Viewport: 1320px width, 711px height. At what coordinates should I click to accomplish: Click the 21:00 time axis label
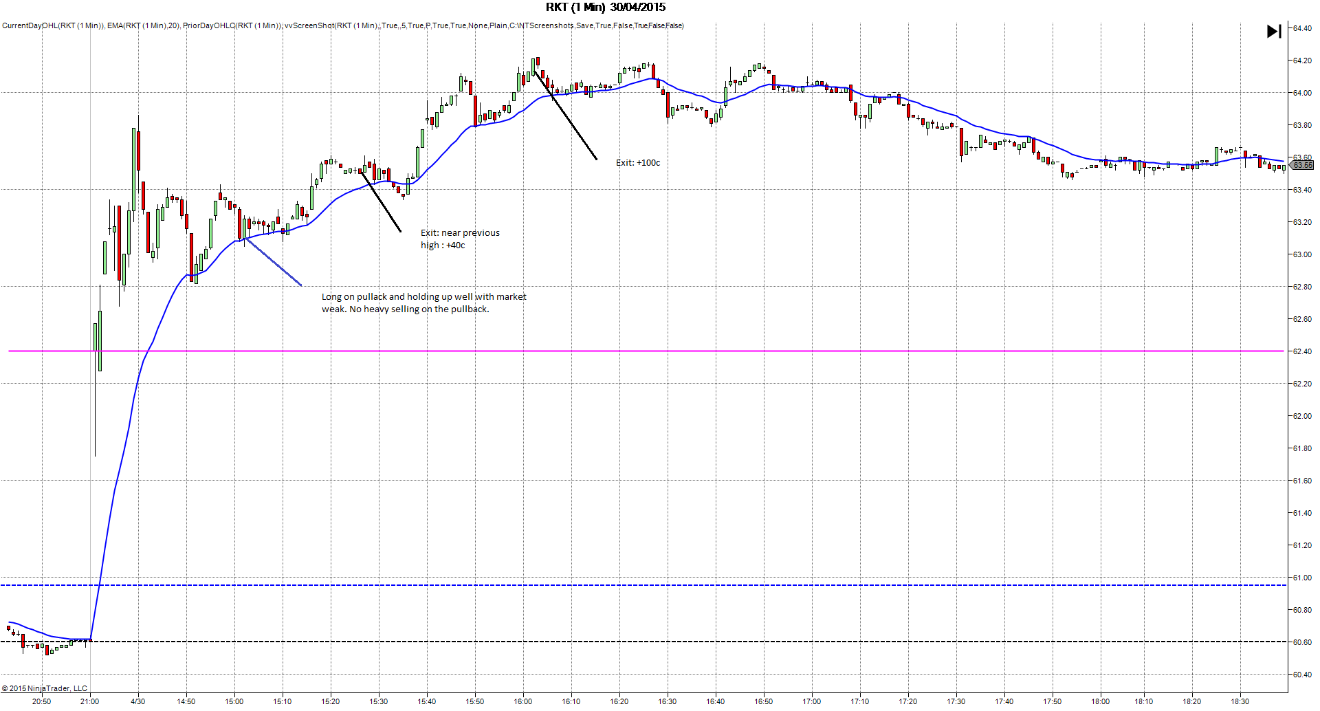click(89, 701)
